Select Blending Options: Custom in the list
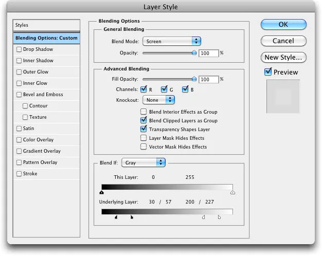 tap(46, 38)
